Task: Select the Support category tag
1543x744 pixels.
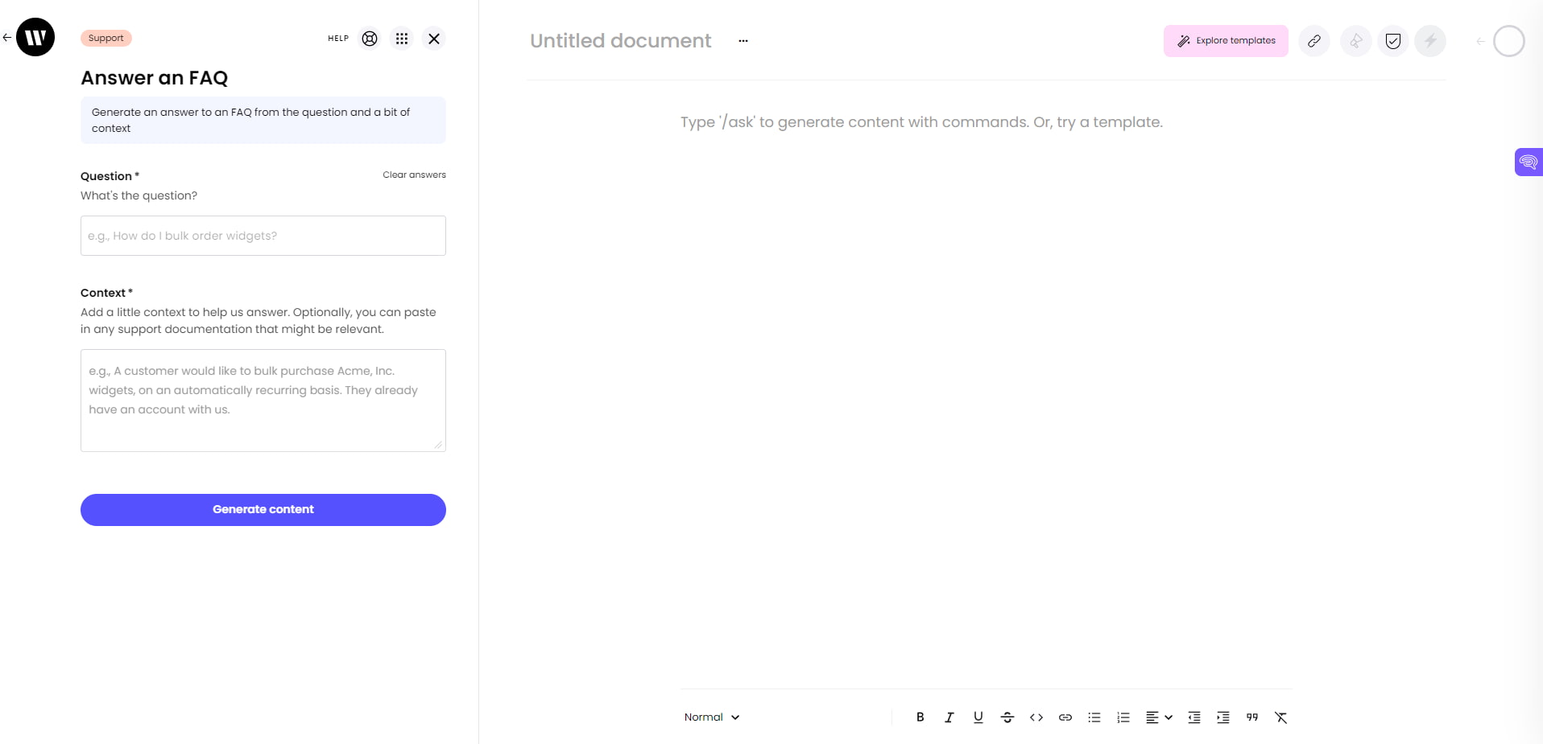Action: [105, 38]
